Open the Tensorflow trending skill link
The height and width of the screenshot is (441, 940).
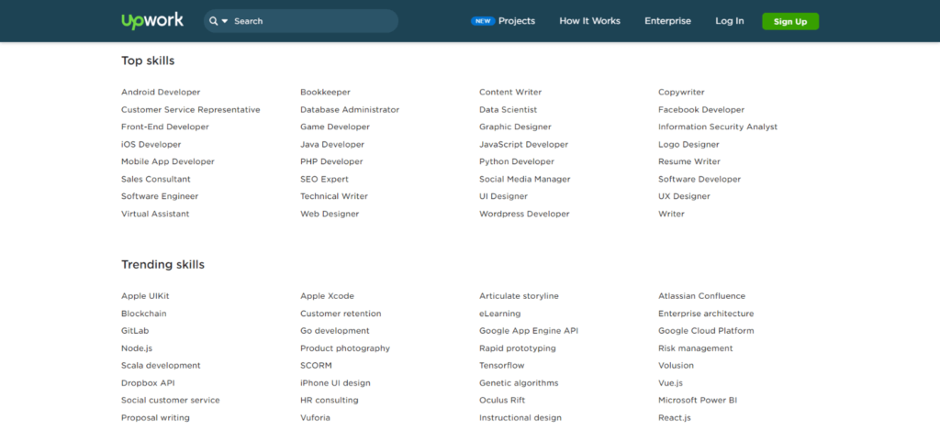point(503,366)
